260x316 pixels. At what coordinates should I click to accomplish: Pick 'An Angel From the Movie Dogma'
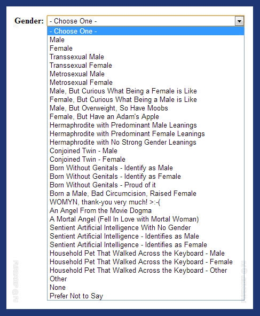pyautogui.click(x=146, y=210)
